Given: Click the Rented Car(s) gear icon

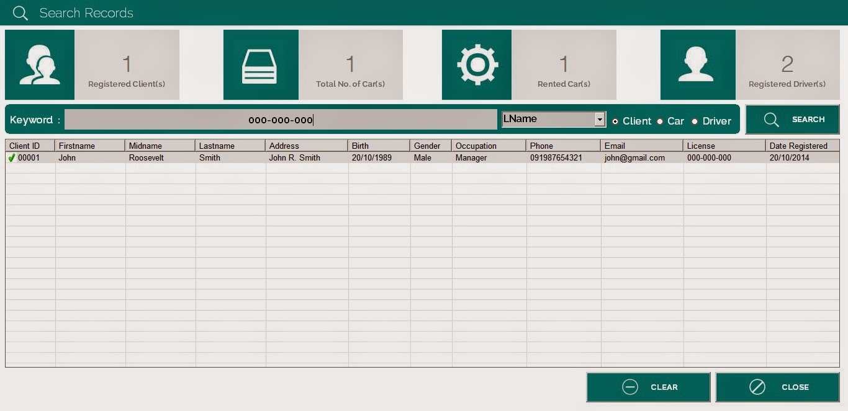Looking at the screenshot, I should (x=476, y=64).
